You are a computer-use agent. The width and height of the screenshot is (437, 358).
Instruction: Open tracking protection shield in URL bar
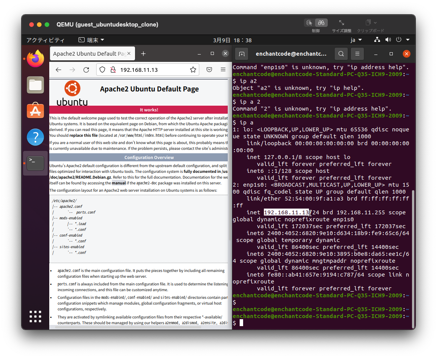pos(102,70)
